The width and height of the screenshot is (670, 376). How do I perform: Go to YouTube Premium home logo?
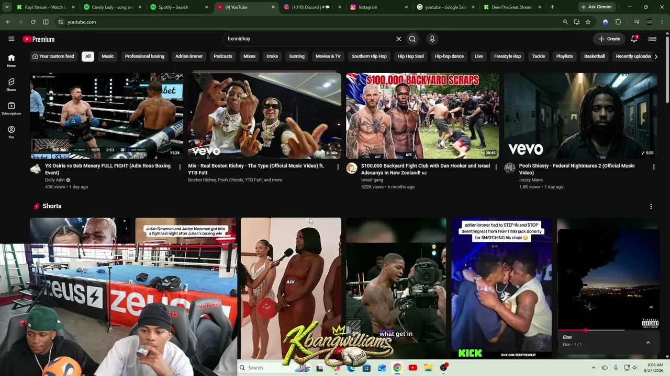coord(39,39)
